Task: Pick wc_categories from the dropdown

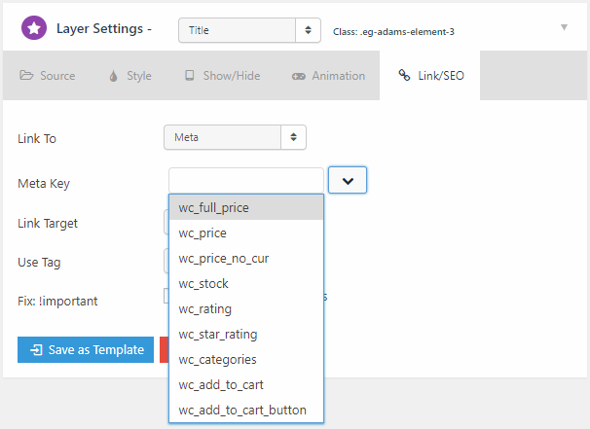Action: (246, 359)
